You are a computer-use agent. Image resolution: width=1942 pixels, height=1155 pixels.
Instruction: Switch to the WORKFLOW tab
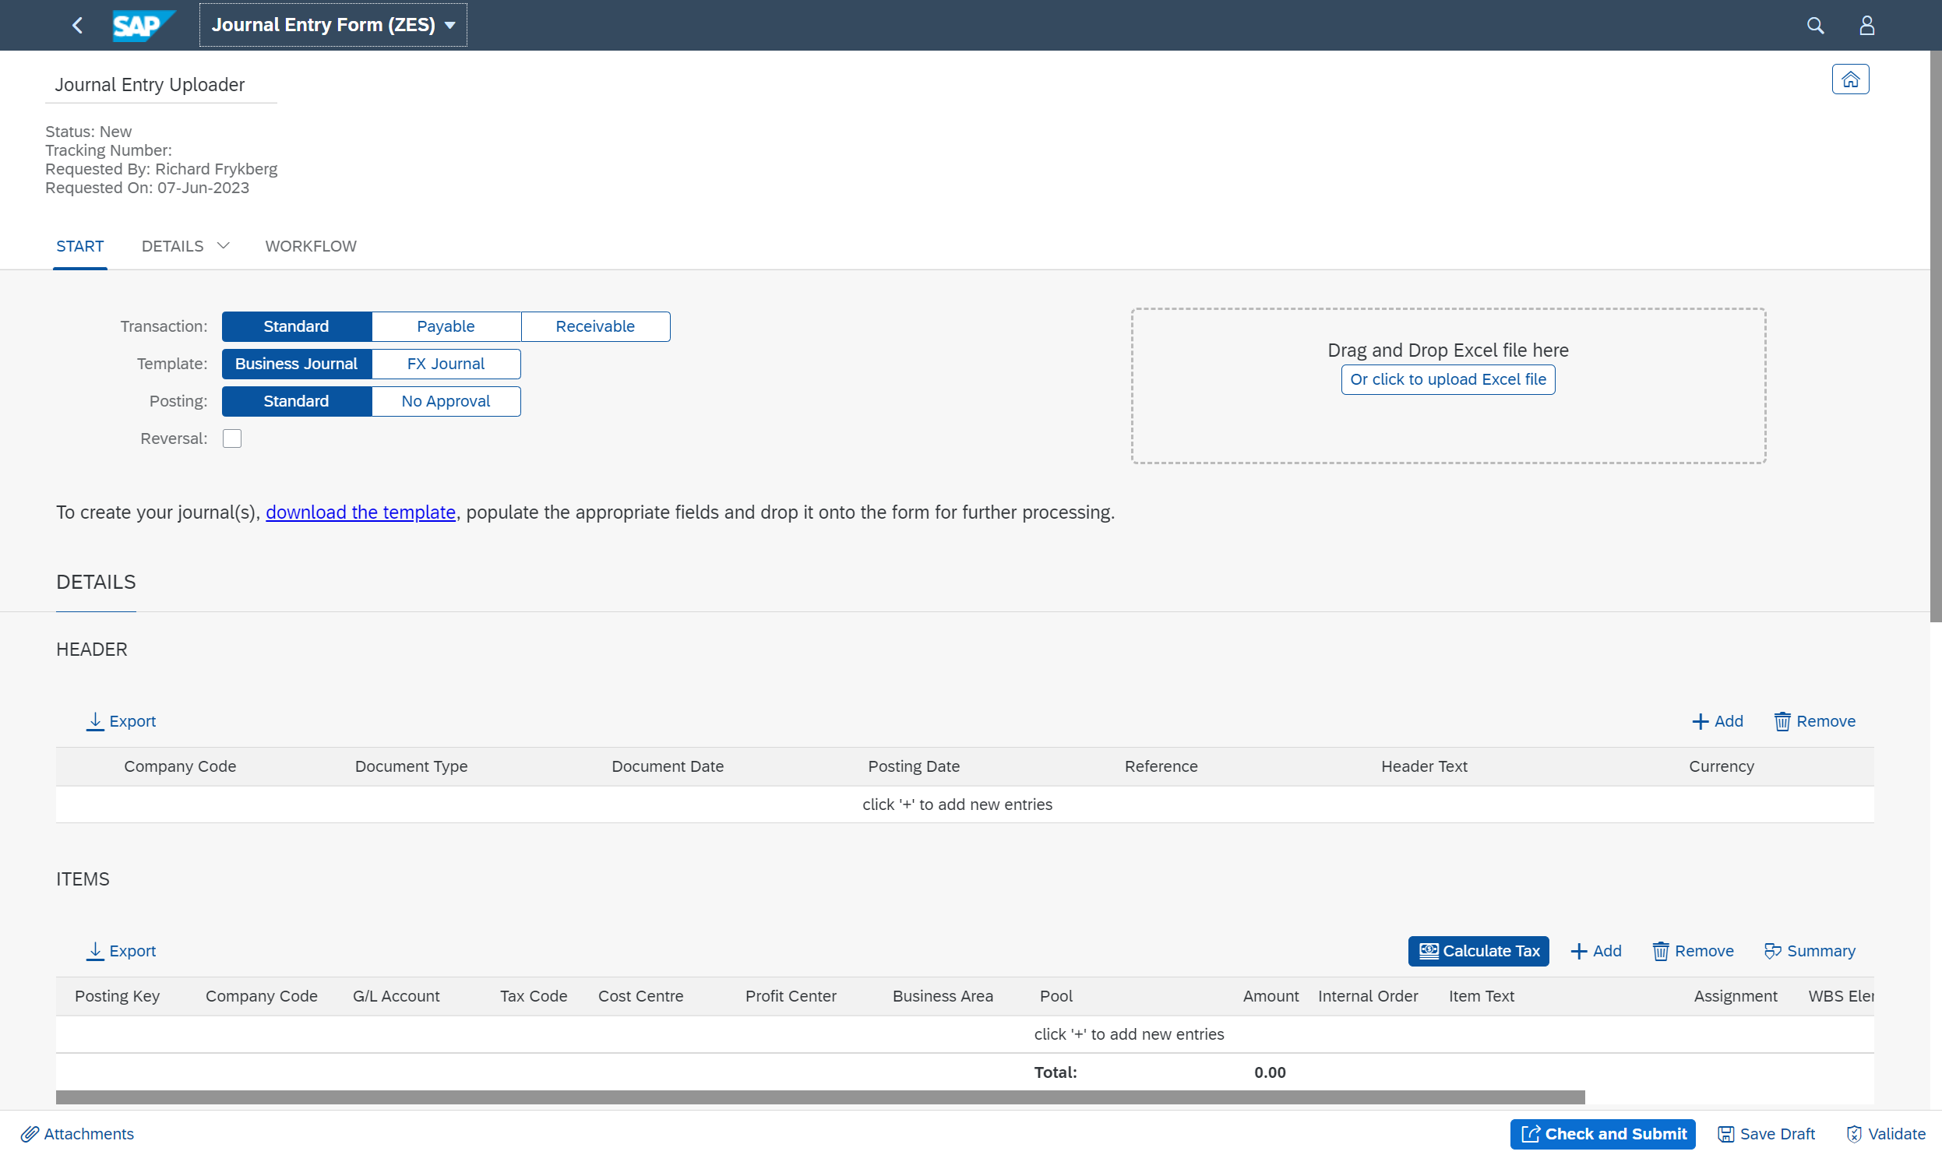(310, 245)
